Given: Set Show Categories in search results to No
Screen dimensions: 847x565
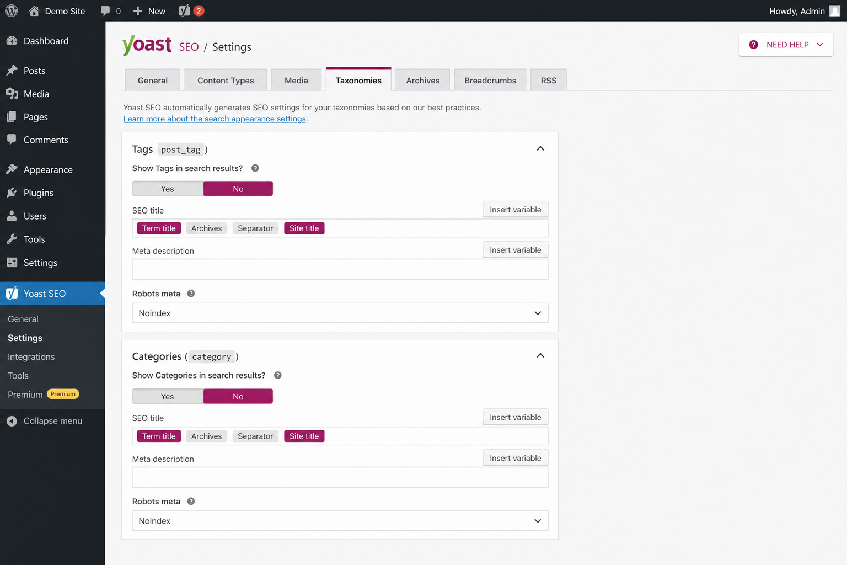Looking at the screenshot, I should pos(238,396).
